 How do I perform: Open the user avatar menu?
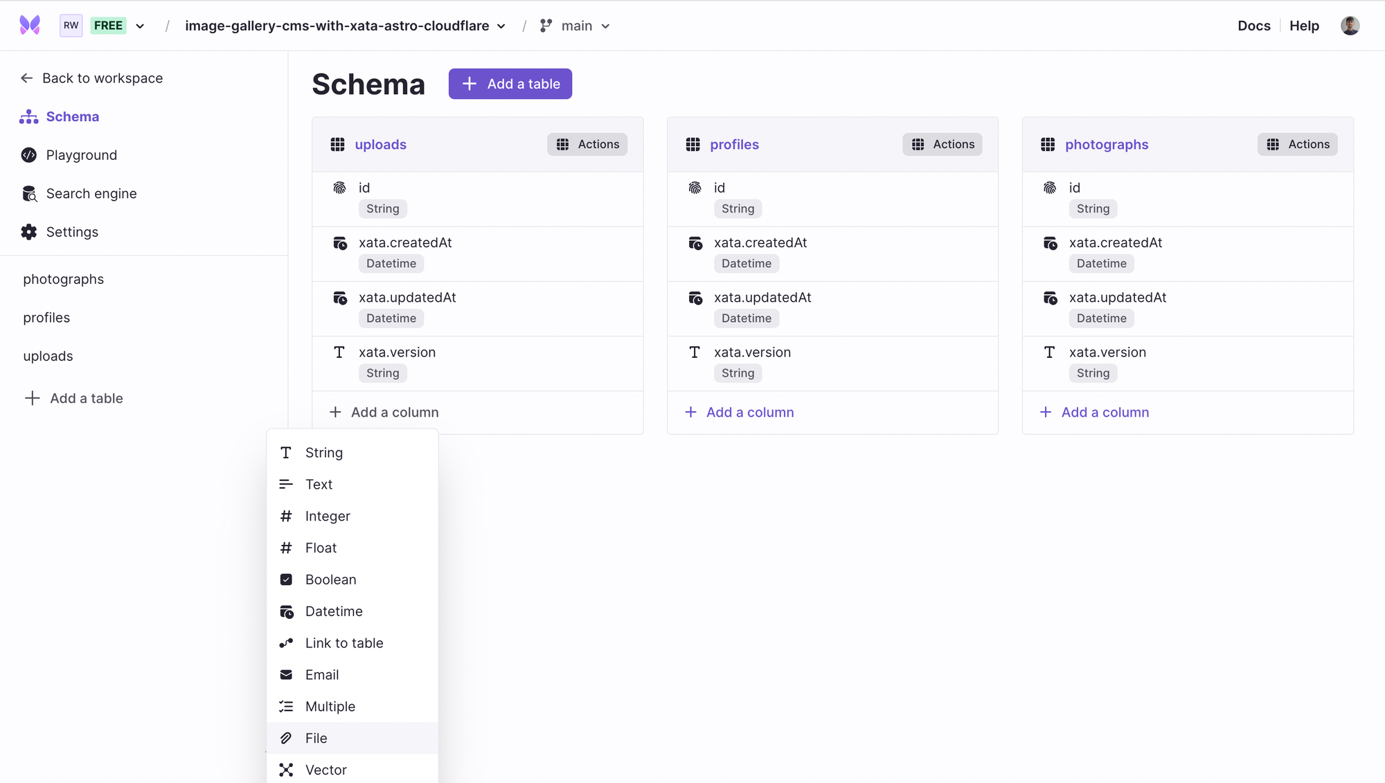click(x=1350, y=26)
